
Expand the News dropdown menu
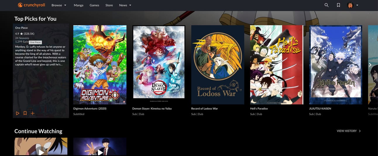(x=125, y=5)
